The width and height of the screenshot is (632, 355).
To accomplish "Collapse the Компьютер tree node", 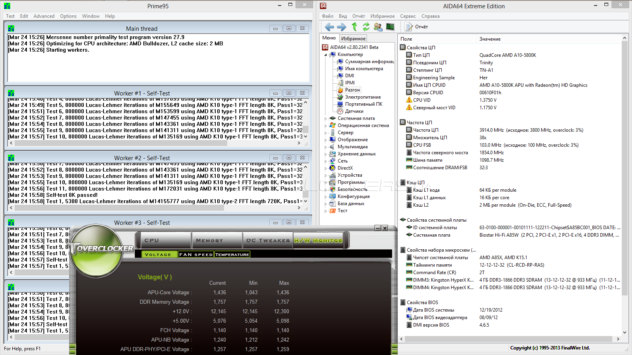I will (x=326, y=55).
